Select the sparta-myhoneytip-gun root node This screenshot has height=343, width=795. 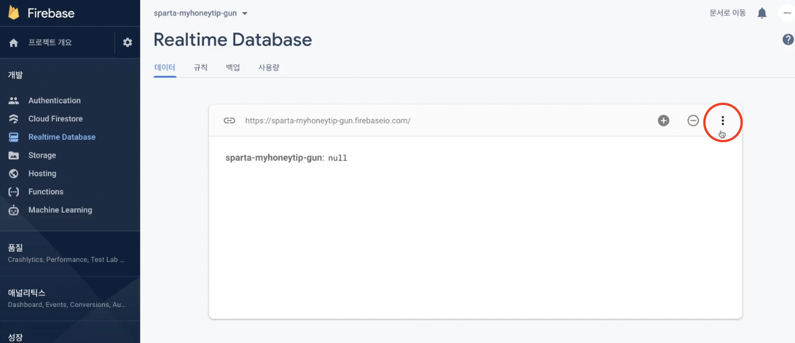pyautogui.click(x=275, y=158)
